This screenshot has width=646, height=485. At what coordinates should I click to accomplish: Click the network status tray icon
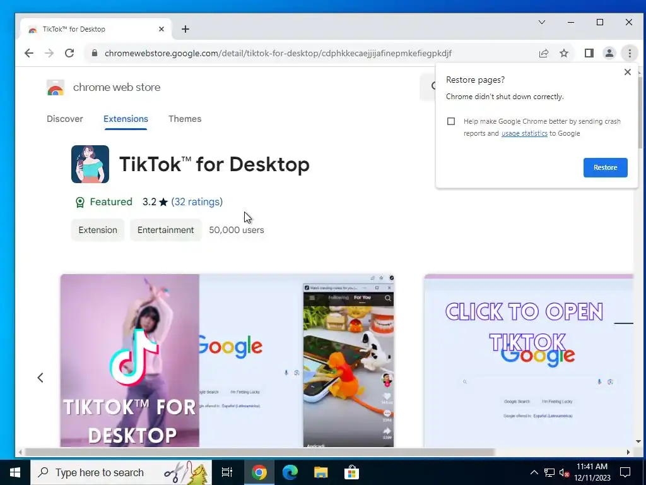click(x=549, y=472)
